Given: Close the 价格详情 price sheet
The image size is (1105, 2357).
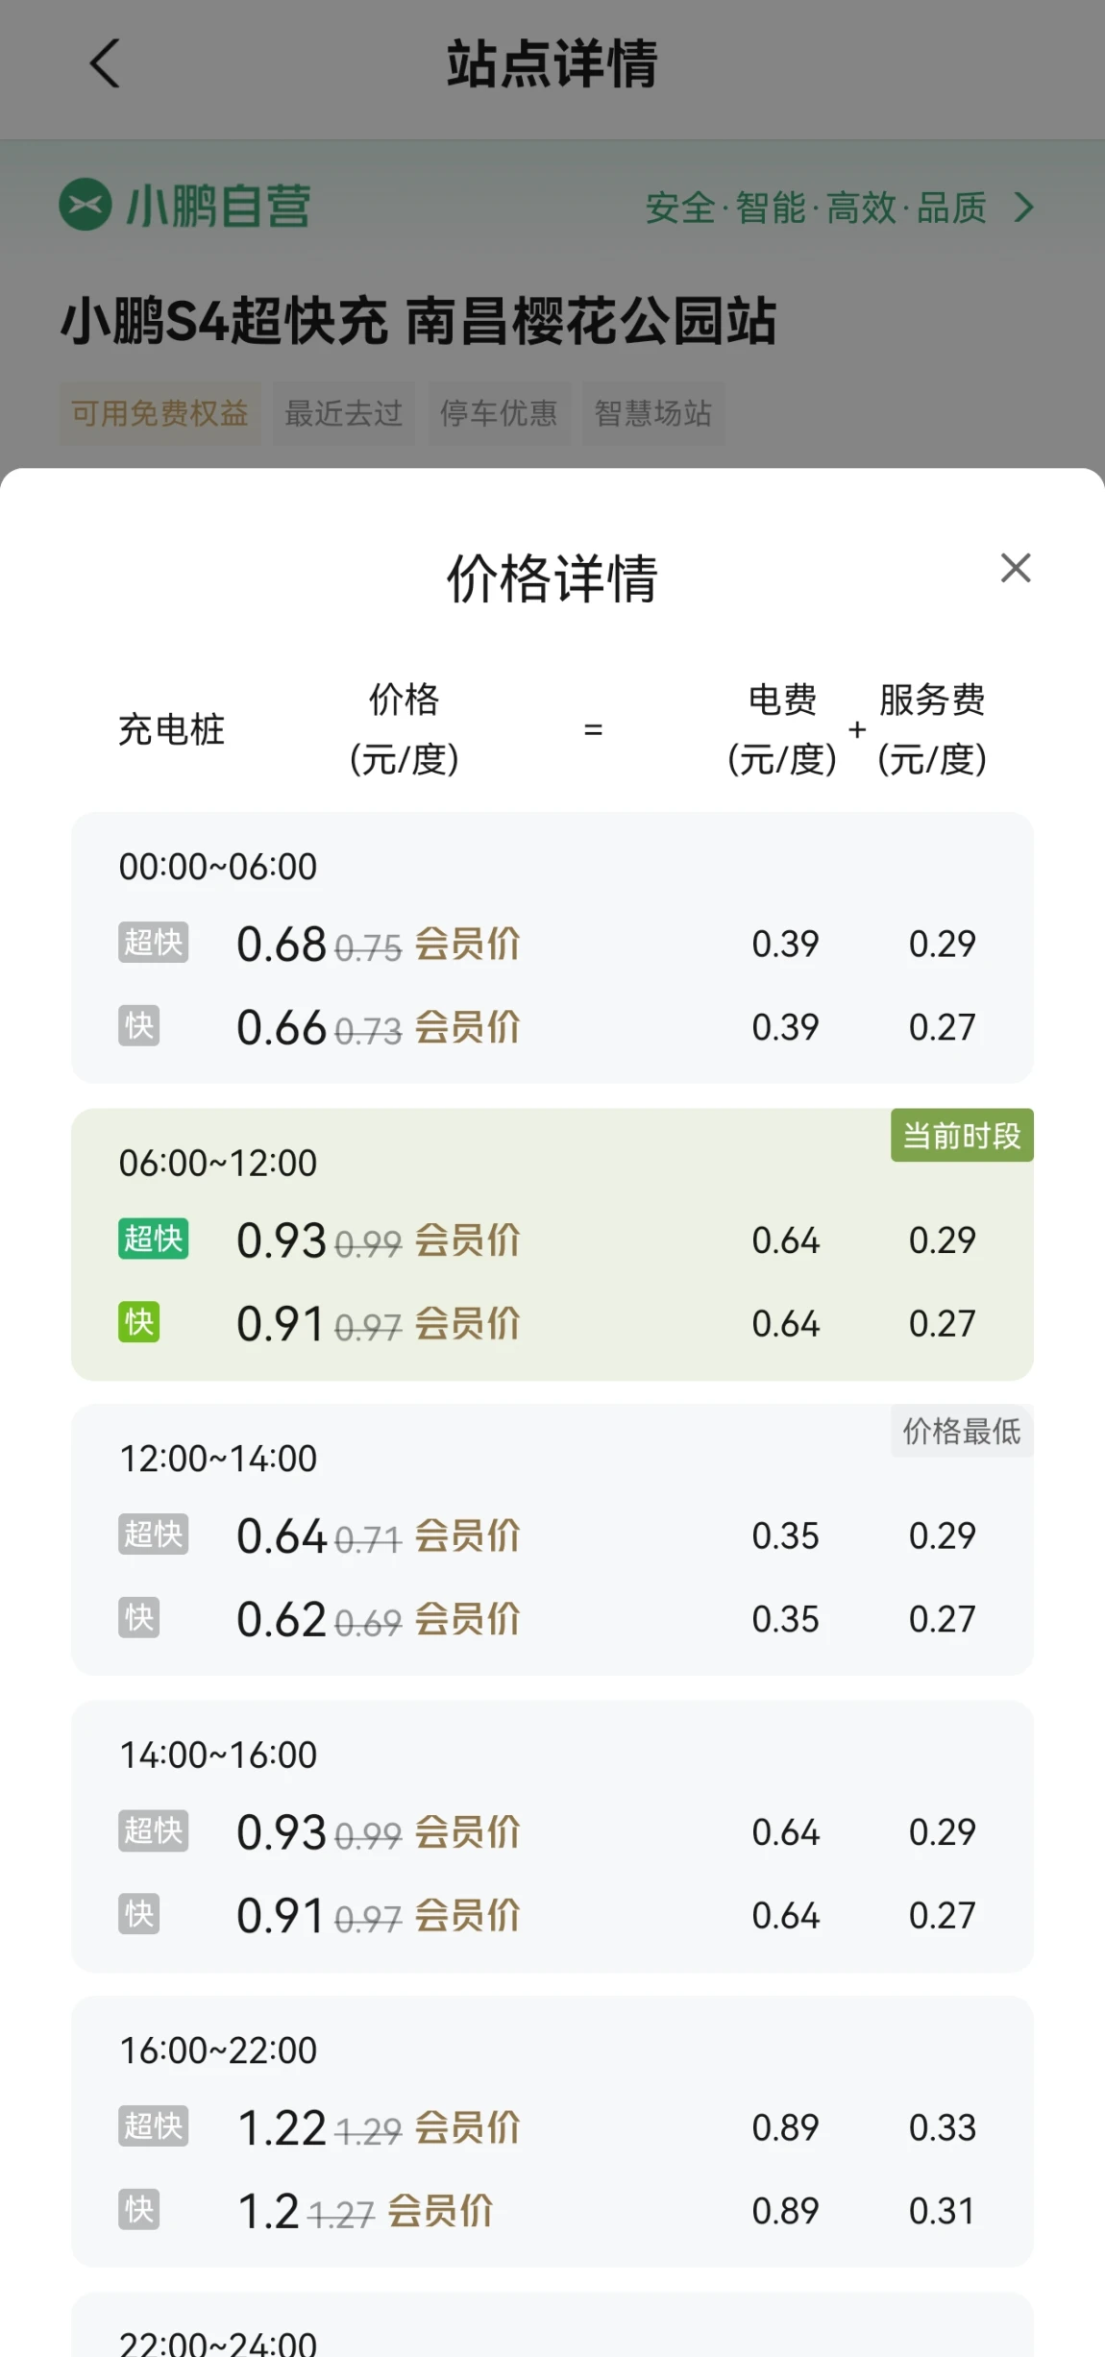Looking at the screenshot, I should (1016, 568).
